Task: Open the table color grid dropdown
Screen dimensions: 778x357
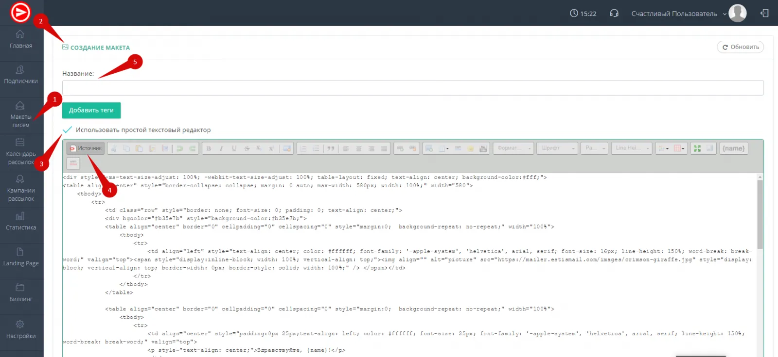Action: pos(679,148)
